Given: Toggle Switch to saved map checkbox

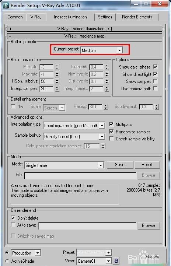Looking at the screenshot, I should (13, 236).
